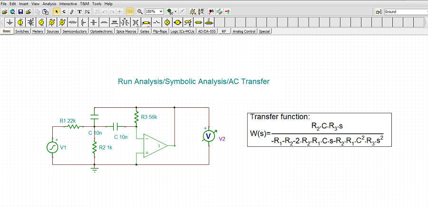Expand the DC interactive mode dropdown arrow
The height and width of the screenshot is (207, 428).
(x=175, y=11)
